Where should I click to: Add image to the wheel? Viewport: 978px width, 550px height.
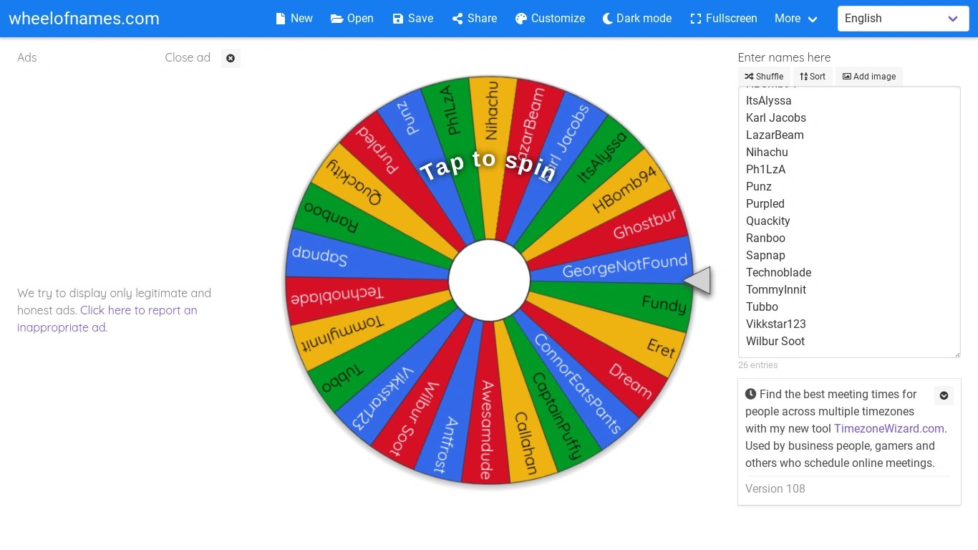pyautogui.click(x=869, y=77)
